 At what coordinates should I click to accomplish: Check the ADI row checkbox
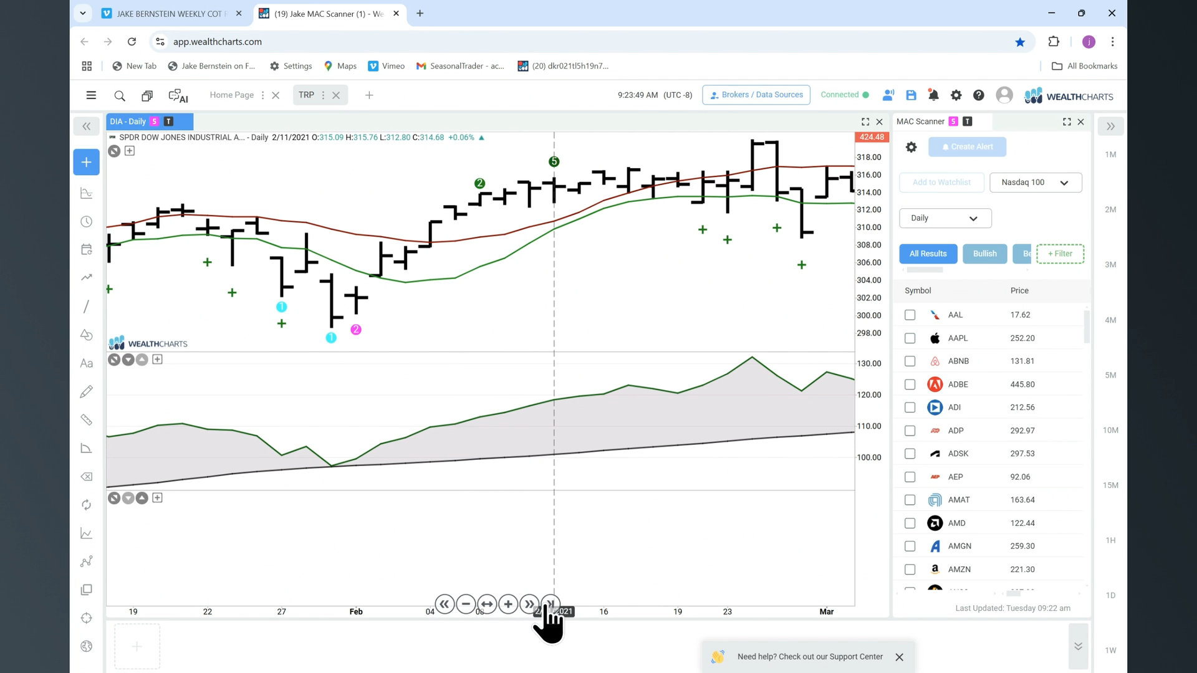coord(910,408)
